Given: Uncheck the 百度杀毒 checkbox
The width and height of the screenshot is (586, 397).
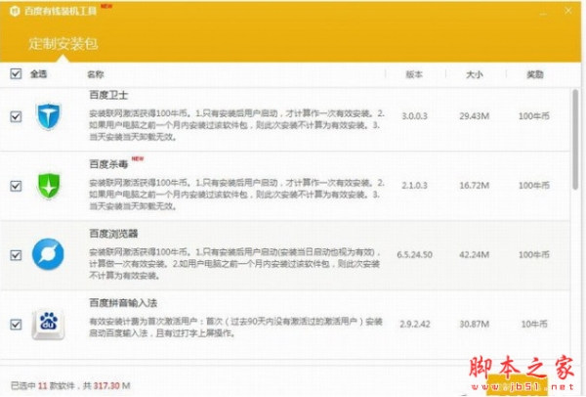Looking at the screenshot, I should coord(16,186).
